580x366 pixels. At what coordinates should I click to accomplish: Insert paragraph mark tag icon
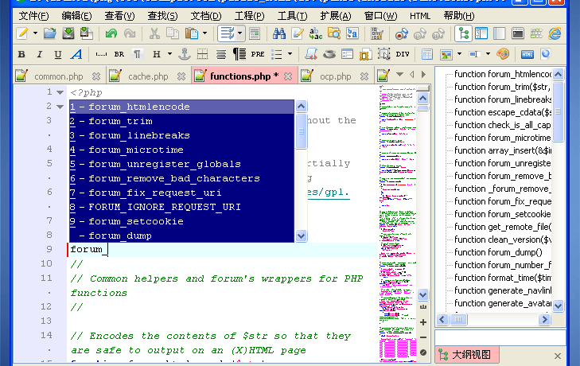(137, 54)
